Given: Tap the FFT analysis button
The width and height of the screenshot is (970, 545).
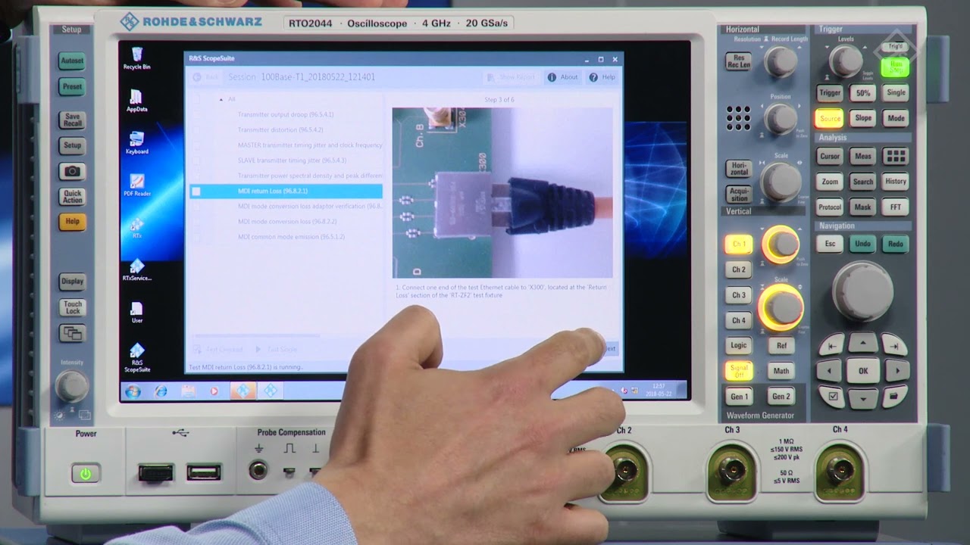Looking at the screenshot, I should pos(896,207).
